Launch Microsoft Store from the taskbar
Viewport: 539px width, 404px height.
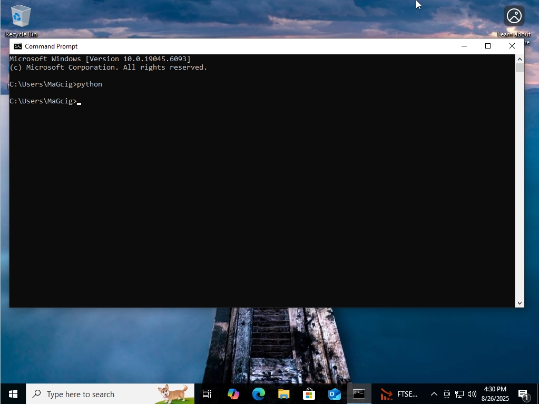point(309,394)
